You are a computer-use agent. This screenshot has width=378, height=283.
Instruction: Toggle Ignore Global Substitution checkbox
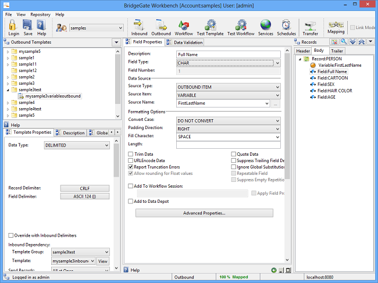(x=233, y=167)
